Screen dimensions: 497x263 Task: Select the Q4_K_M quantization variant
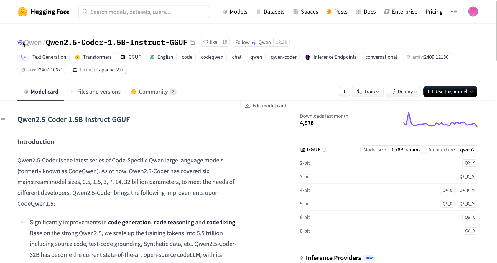pyautogui.click(x=467, y=190)
